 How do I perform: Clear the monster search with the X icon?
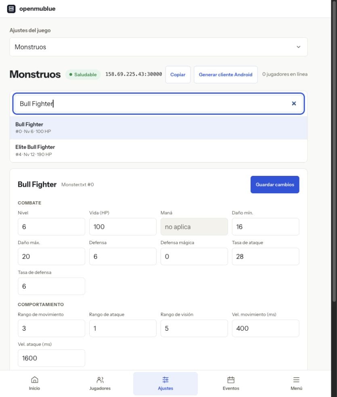pyautogui.click(x=294, y=103)
